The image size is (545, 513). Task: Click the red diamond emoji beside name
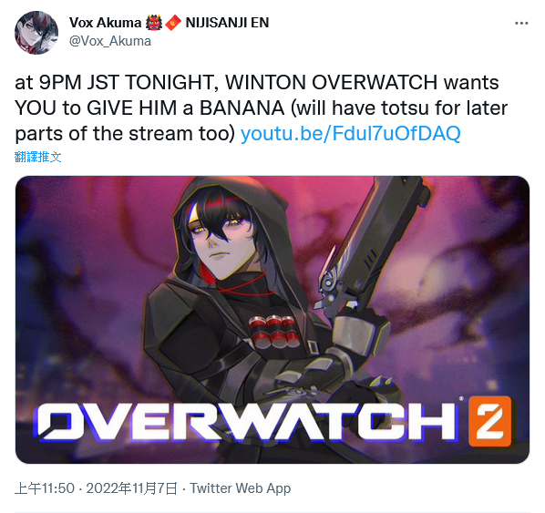[x=173, y=23]
